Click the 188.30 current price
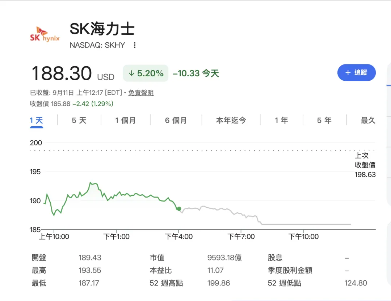Image resolution: width=391 pixels, height=301 pixels. [x=62, y=73]
